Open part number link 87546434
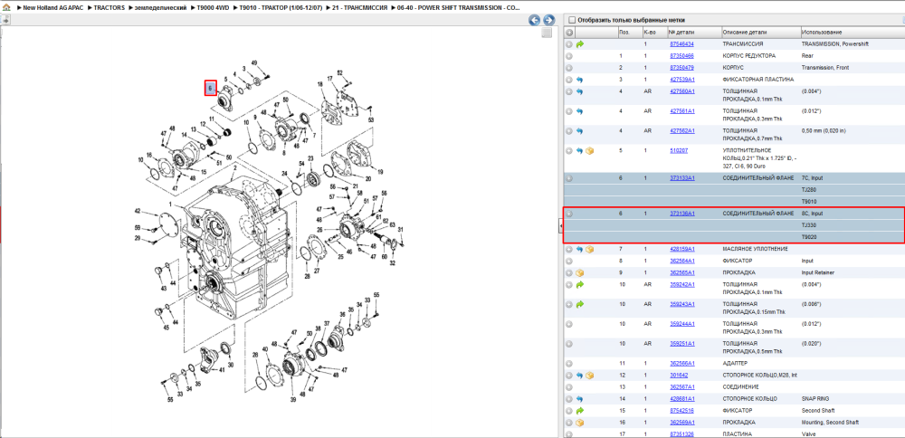Screen dimensions: 905x438 (x=681, y=43)
